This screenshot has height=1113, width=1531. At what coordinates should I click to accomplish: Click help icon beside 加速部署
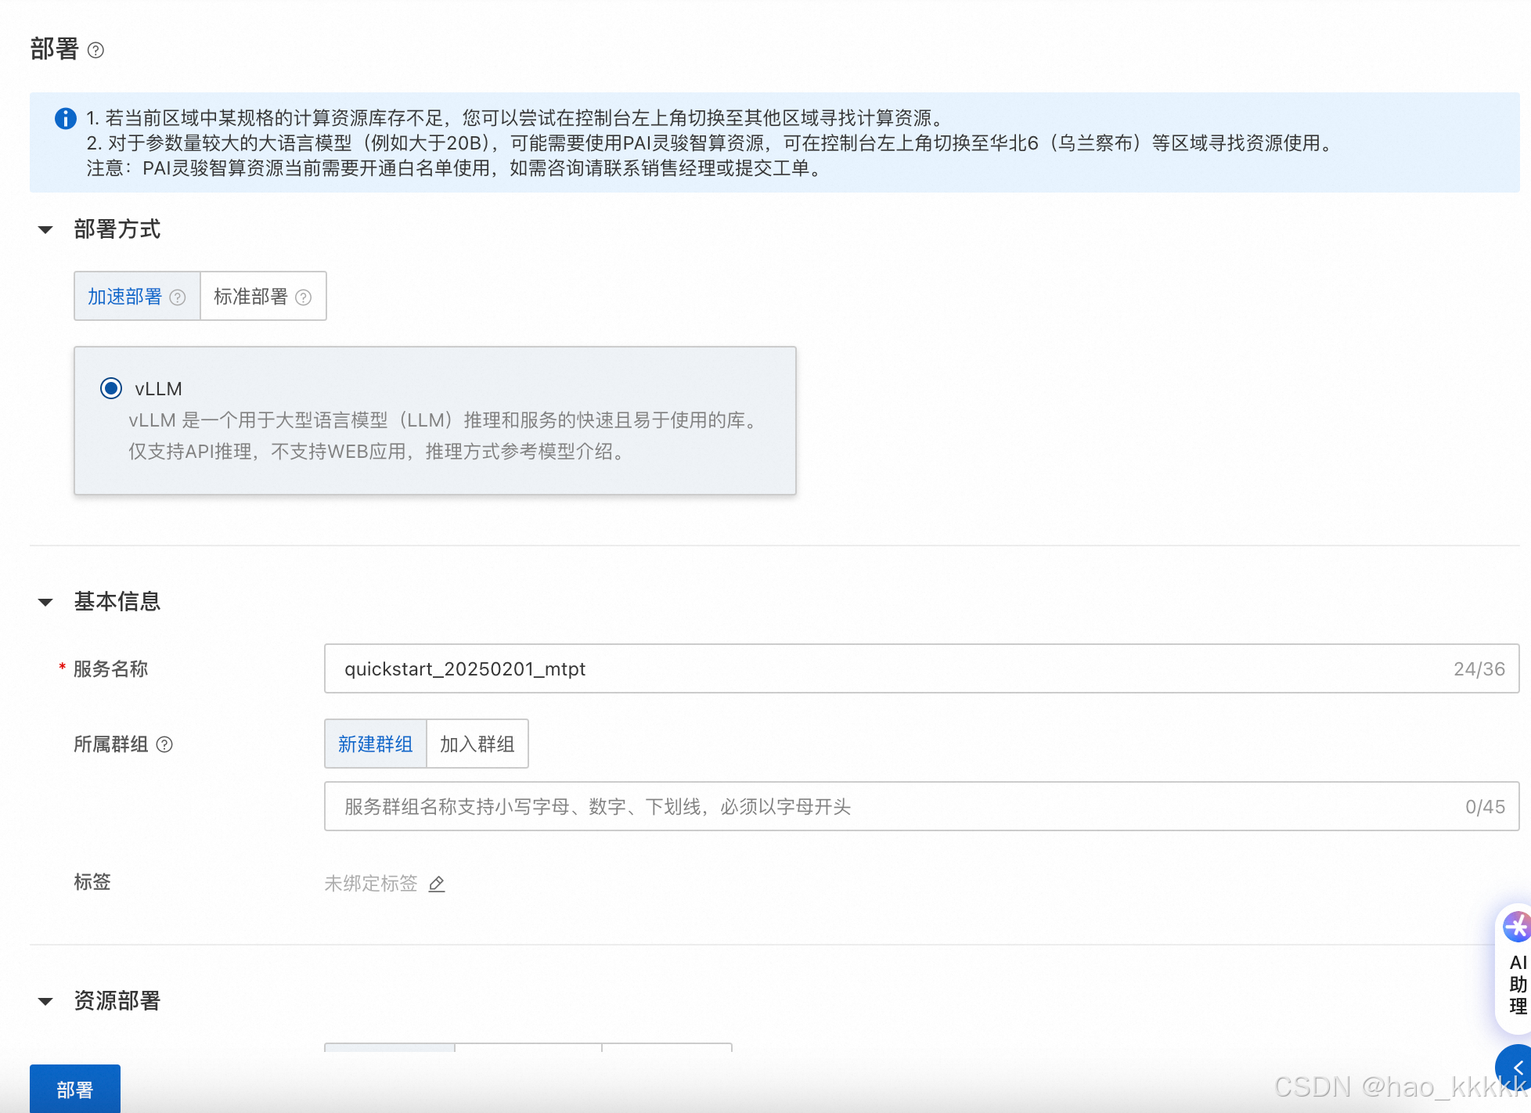click(178, 297)
